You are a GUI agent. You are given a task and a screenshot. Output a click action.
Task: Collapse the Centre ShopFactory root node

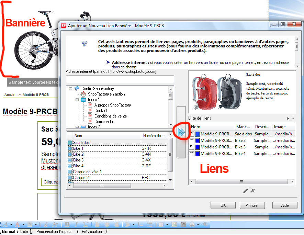(70, 89)
